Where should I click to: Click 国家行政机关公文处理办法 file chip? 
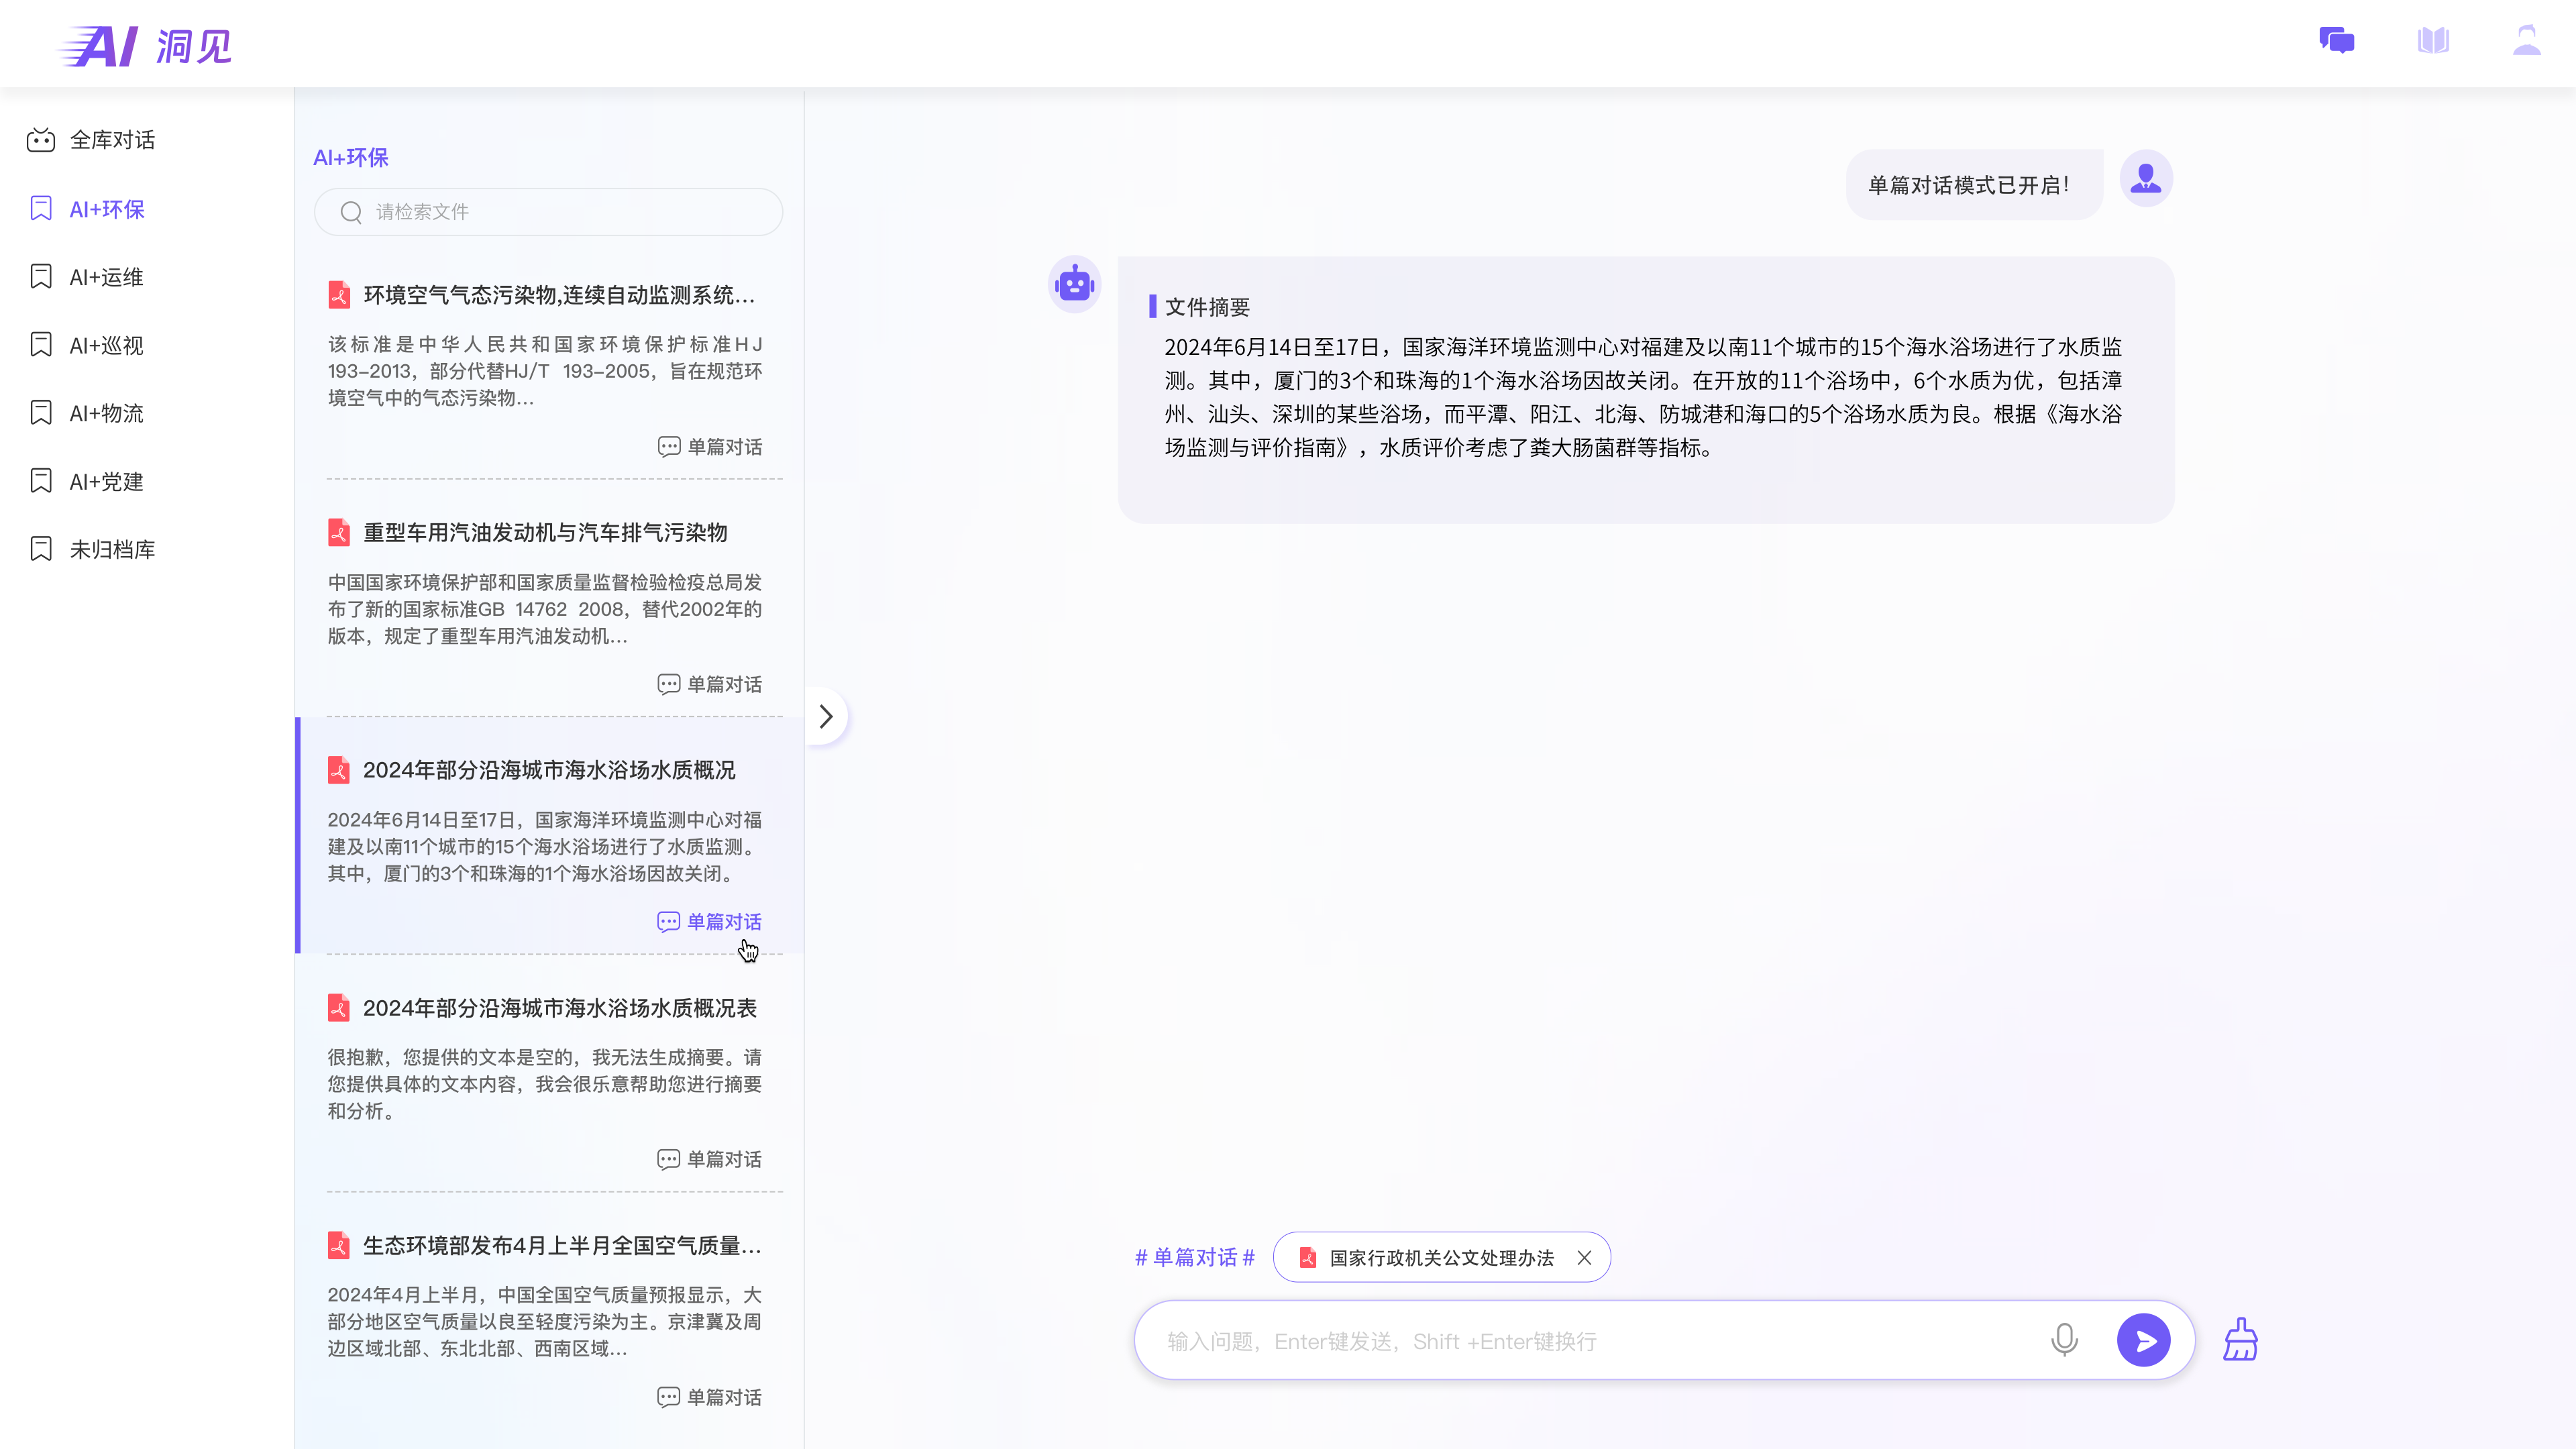coord(1441,1257)
